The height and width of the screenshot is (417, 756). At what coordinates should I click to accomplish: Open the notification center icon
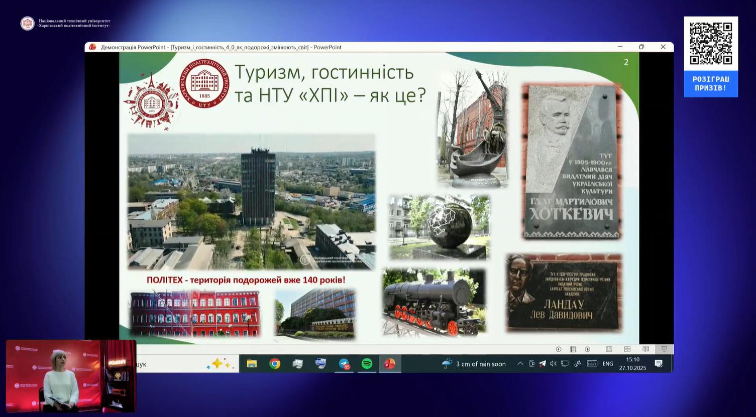(659, 364)
